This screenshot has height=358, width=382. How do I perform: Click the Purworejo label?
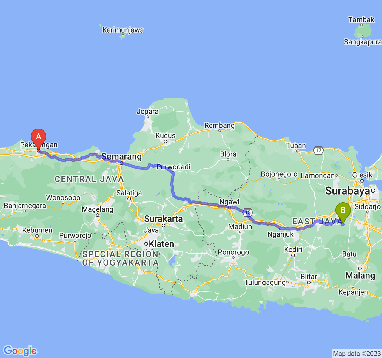(75, 236)
